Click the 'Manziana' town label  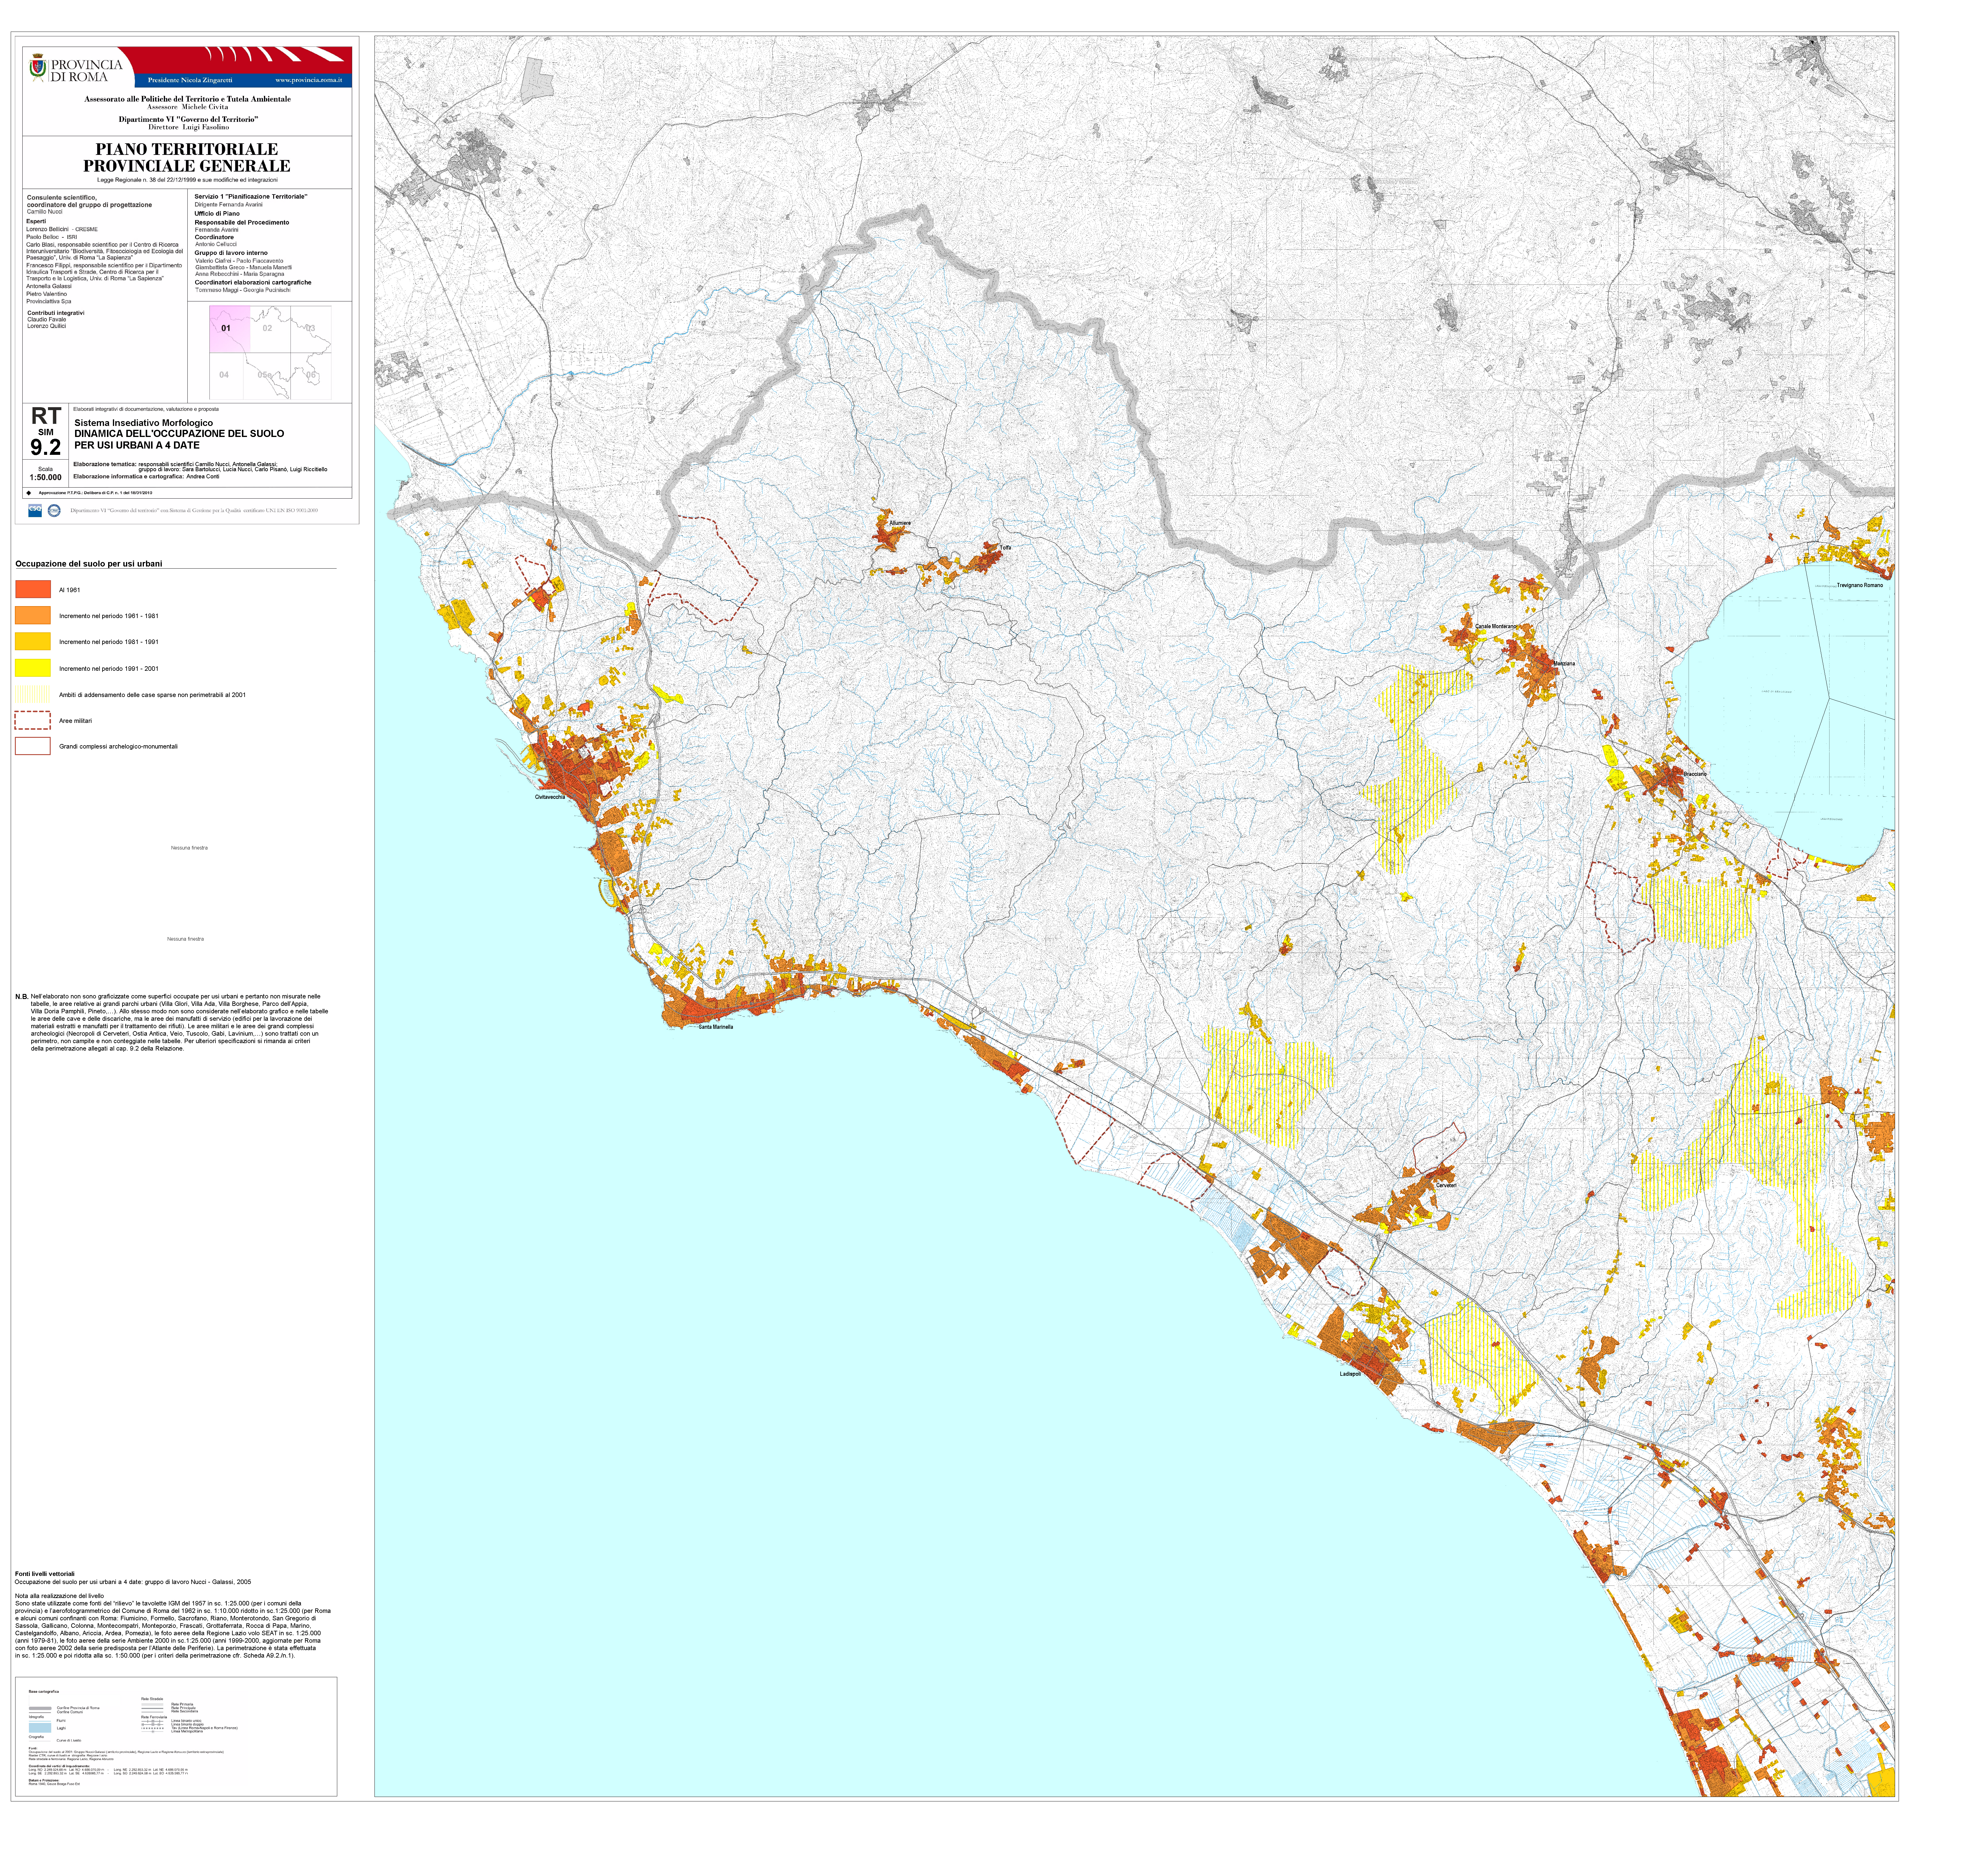(1564, 664)
